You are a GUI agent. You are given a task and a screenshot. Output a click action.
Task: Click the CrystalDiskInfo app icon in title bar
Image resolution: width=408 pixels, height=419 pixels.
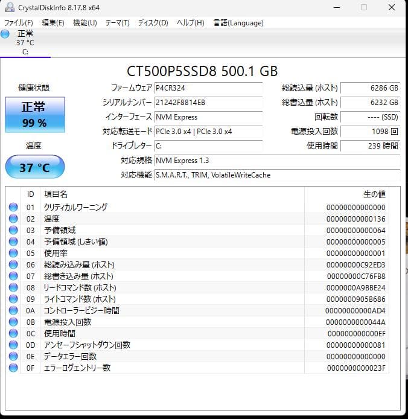tap(10, 7)
